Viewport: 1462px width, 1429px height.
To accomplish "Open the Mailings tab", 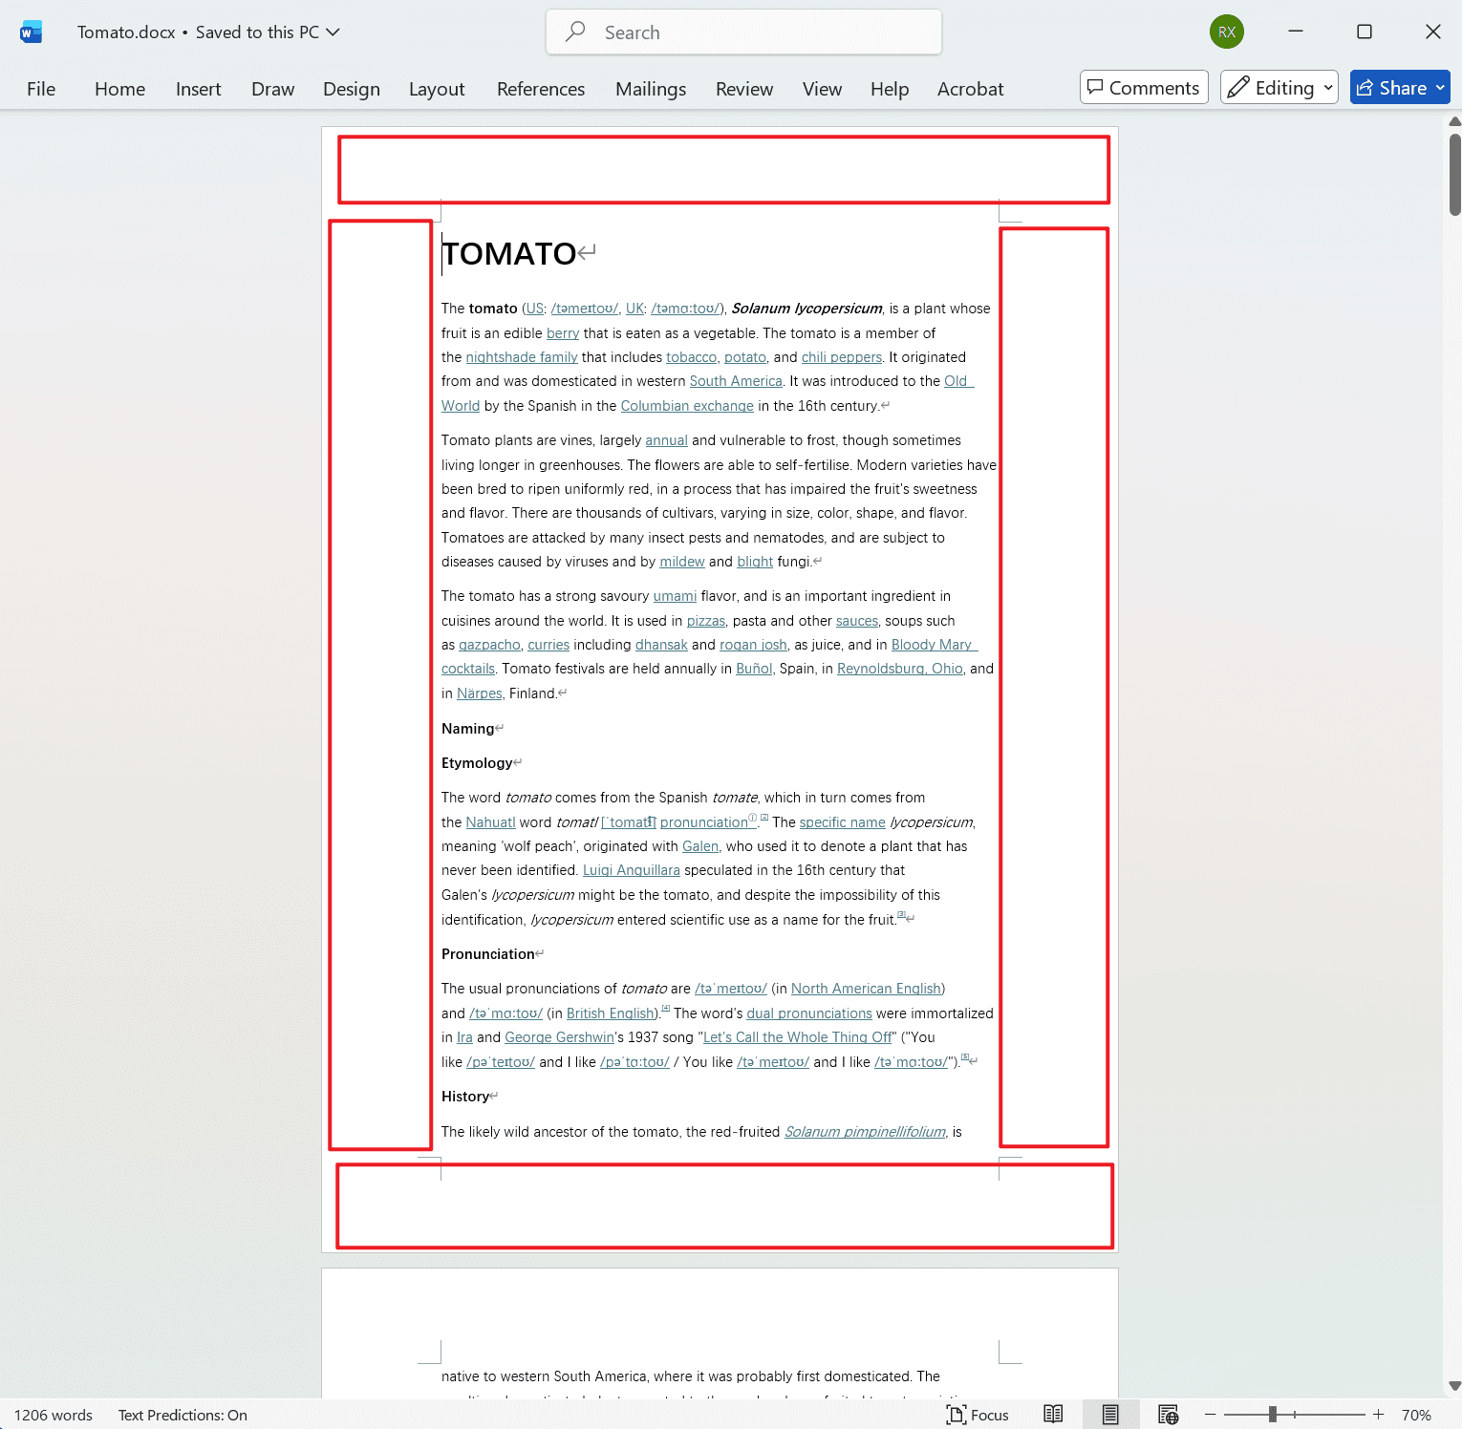I will tap(651, 89).
